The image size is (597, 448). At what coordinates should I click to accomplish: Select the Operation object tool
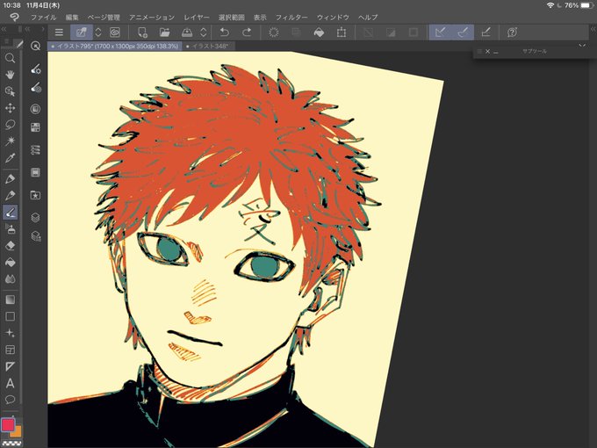click(10, 91)
